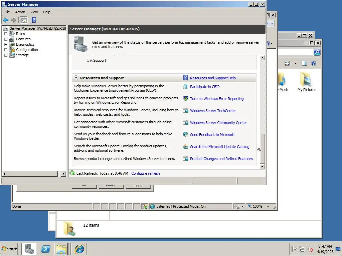The width and height of the screenshot is (342, 256).
Task: Click the Back arrow in Server Manager toolbar
Action: point(6,20)
